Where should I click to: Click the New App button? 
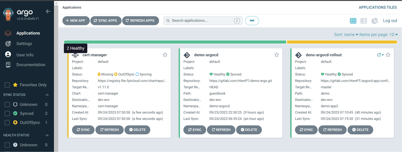coord(75,21)
